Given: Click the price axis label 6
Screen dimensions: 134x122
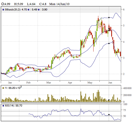Looking at the screenshot, I should pos(124,9).
